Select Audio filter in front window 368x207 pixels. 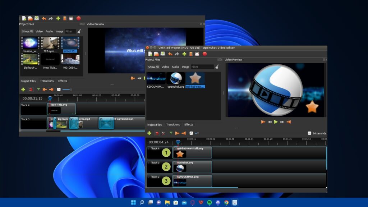tap(175, 67)
